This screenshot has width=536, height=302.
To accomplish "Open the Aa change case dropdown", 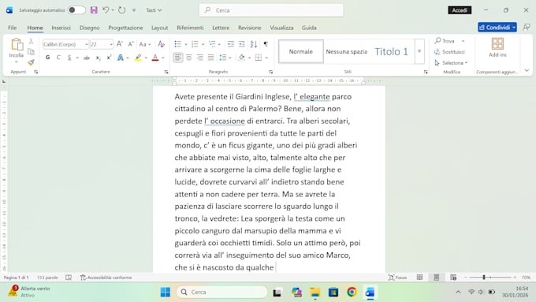I will coord(145,44).
